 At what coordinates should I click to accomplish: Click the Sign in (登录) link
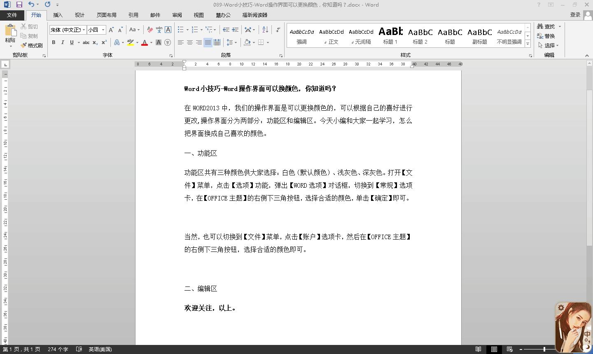[575, 15]
